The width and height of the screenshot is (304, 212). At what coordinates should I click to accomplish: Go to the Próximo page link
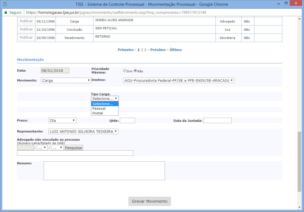click(x=158, y=50)
